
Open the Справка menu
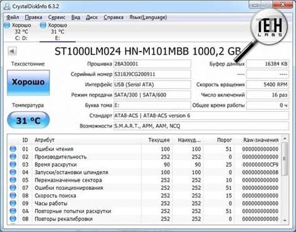[x=114, y=17]
